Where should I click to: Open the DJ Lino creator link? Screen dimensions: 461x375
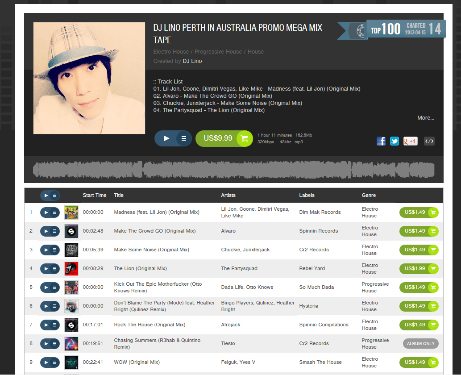coord(192,61)
